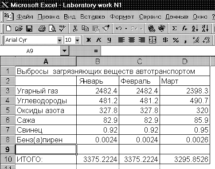Run spelling check icon

click(x=63, y=28)
